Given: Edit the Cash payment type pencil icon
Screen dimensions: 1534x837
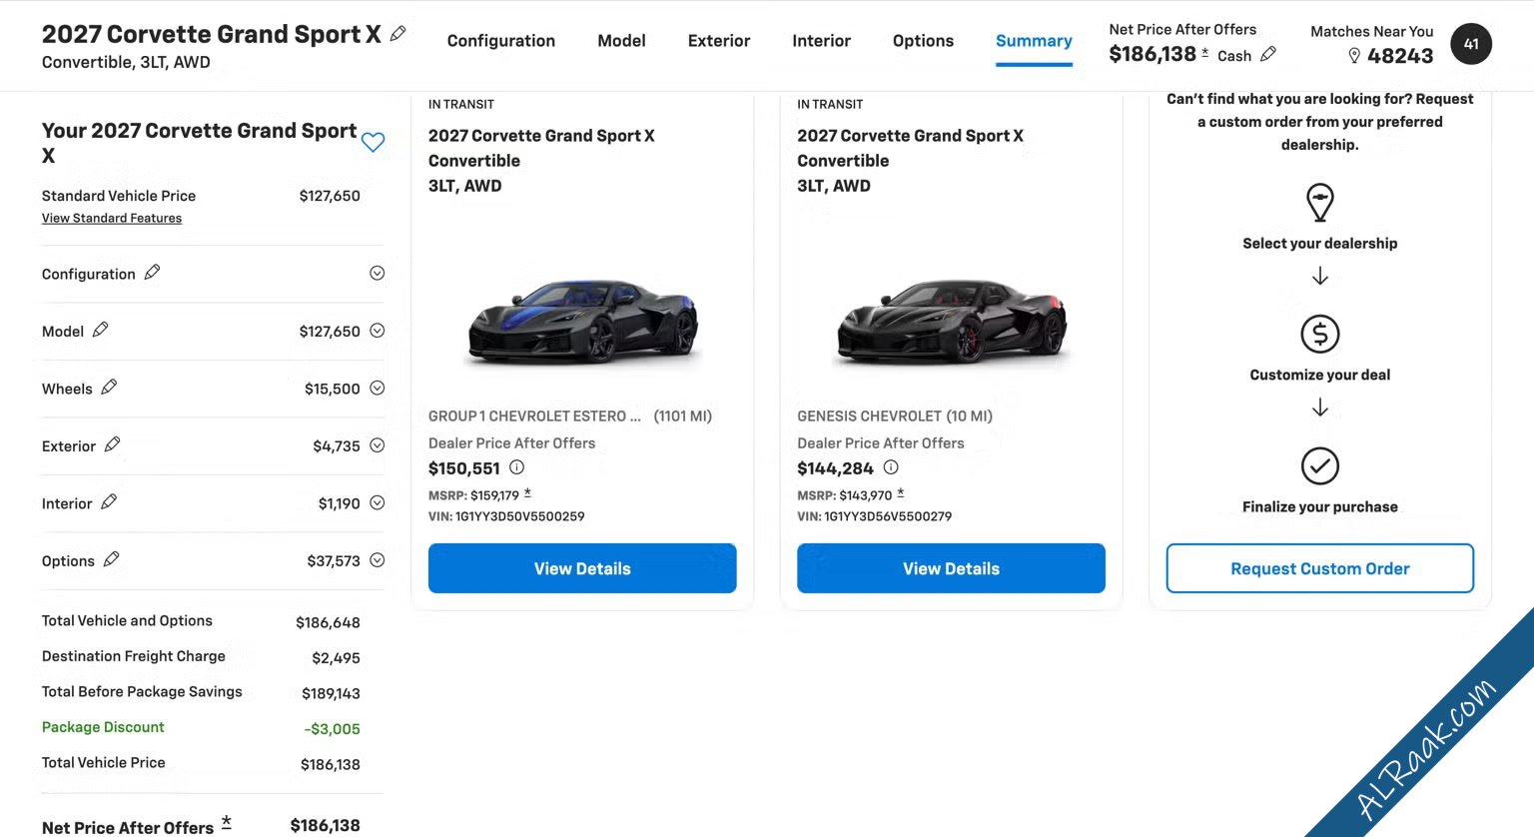Looking at the screenshot, I should click(1268, 54).
